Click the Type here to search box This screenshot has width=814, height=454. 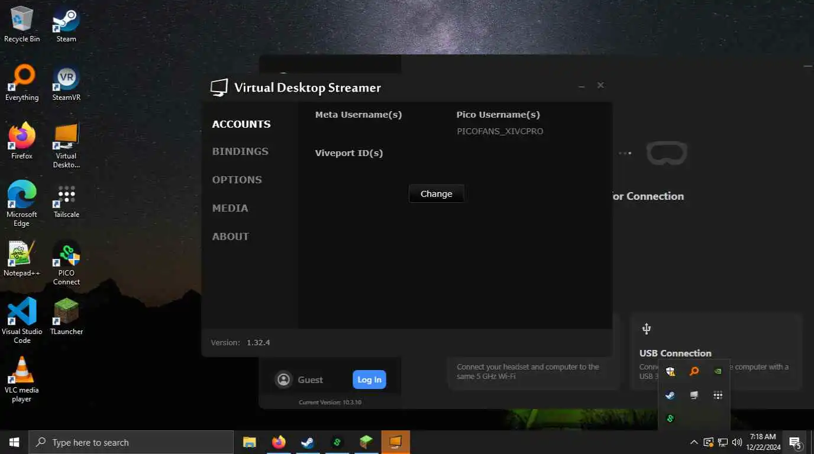[131, 442]
